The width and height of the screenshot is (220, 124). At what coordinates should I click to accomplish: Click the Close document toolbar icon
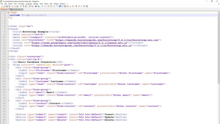click(x=12, y=6)
